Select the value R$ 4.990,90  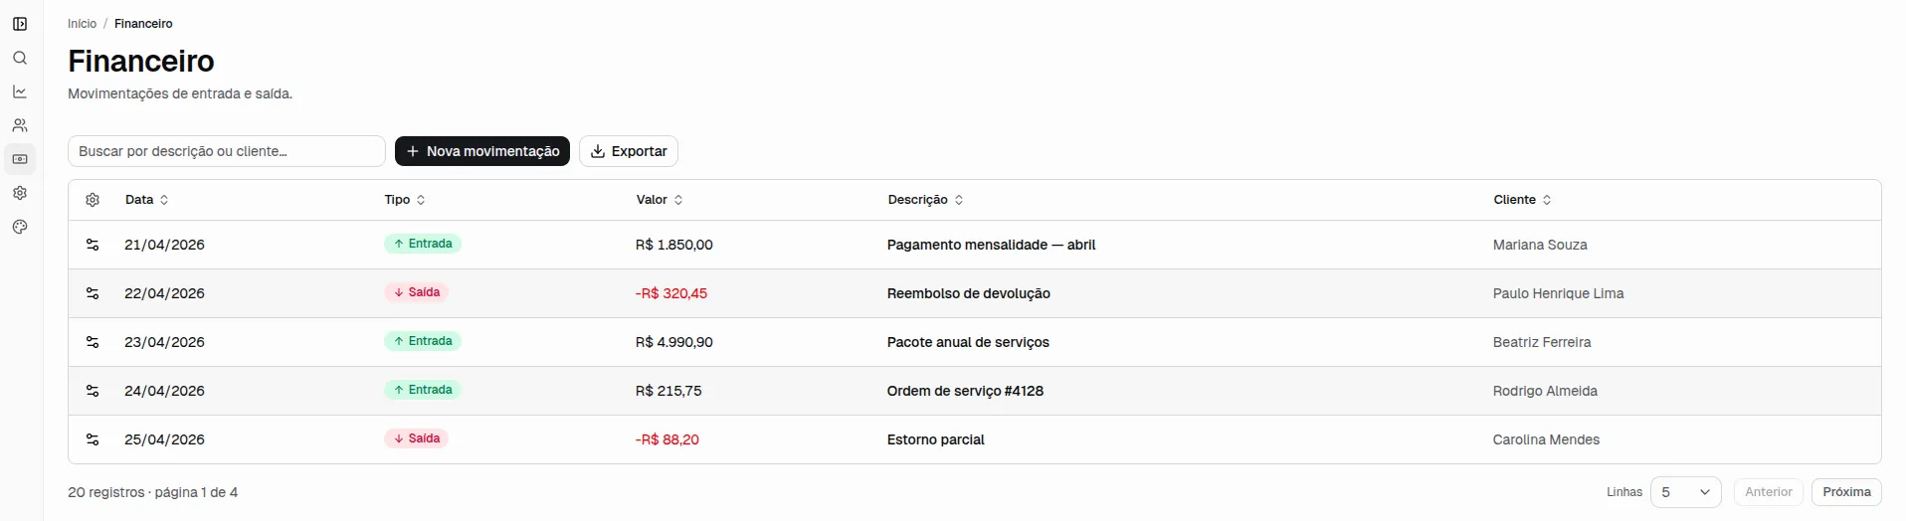674,342
